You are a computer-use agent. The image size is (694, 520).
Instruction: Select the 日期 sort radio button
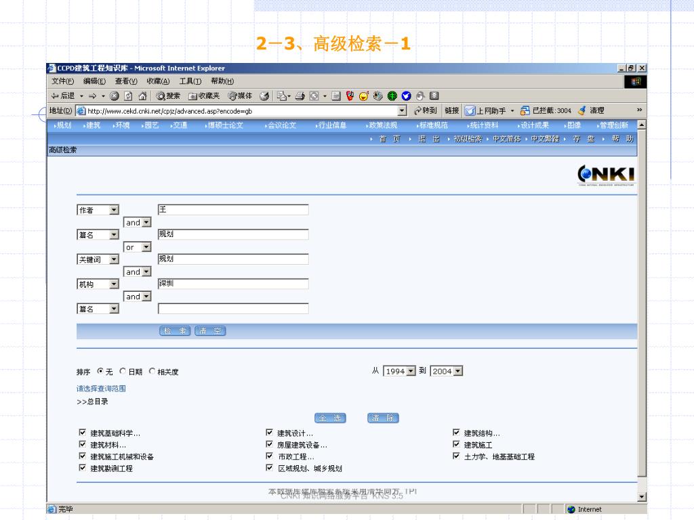point(123,371)
